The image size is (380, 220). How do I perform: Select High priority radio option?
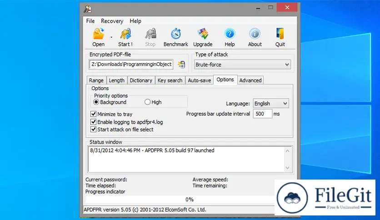tap(148, 102)
